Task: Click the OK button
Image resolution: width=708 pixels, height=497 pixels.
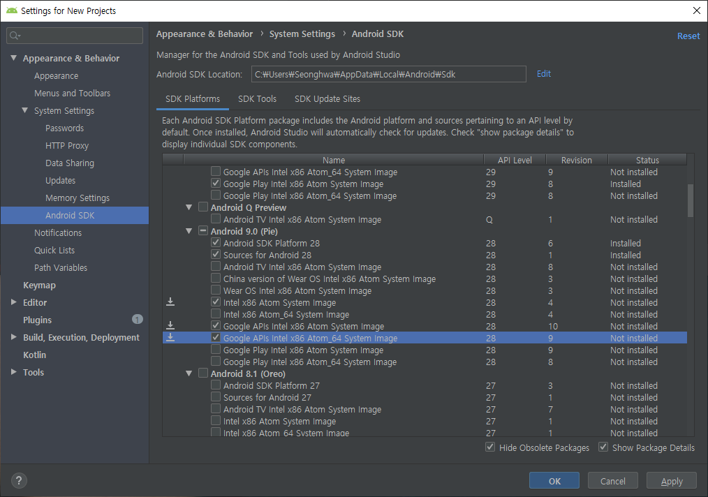Action: pos(554,481)
